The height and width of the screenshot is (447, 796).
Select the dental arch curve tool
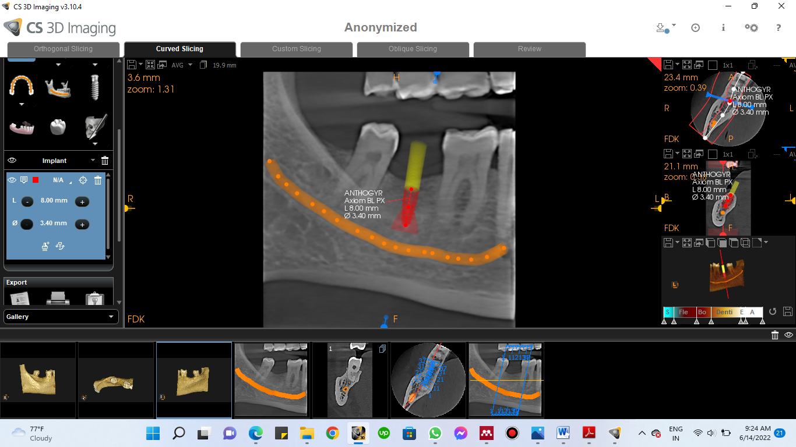pos(22,87)
